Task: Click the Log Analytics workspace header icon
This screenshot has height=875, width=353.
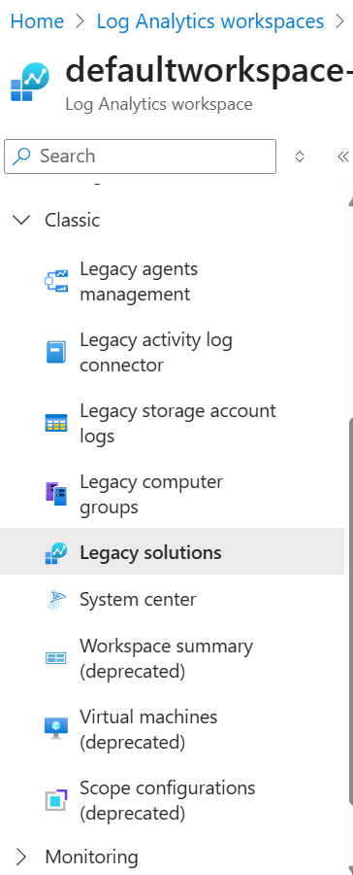Action: (x=29, y=82)
